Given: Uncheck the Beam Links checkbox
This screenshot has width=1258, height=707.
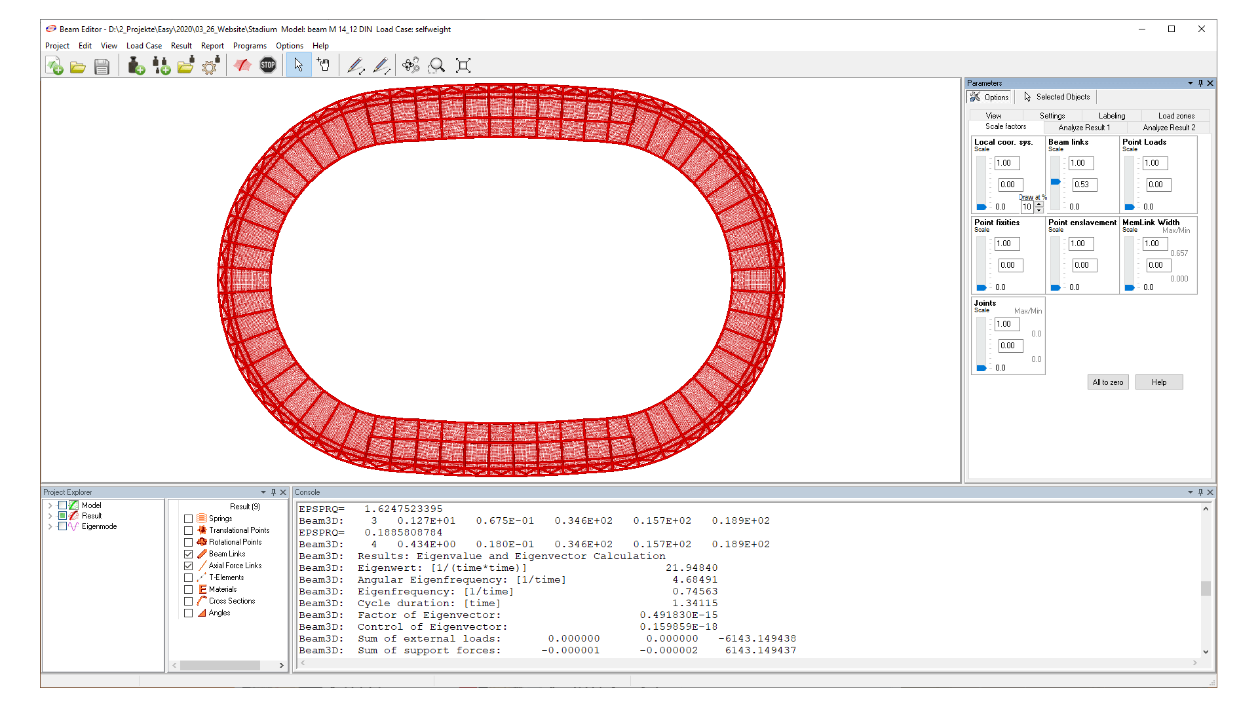Looking at the screenshot, I should click(x=189, y=554).
